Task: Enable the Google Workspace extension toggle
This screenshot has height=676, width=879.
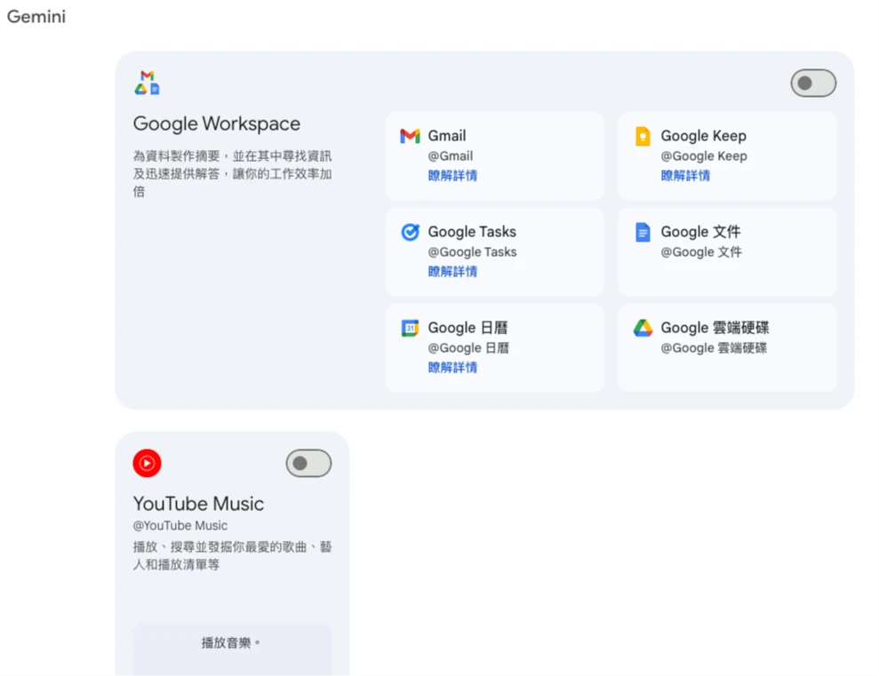Action: tap(813, 84)
